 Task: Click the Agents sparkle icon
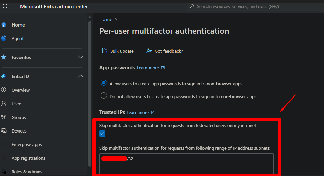[x=4, y=38]
